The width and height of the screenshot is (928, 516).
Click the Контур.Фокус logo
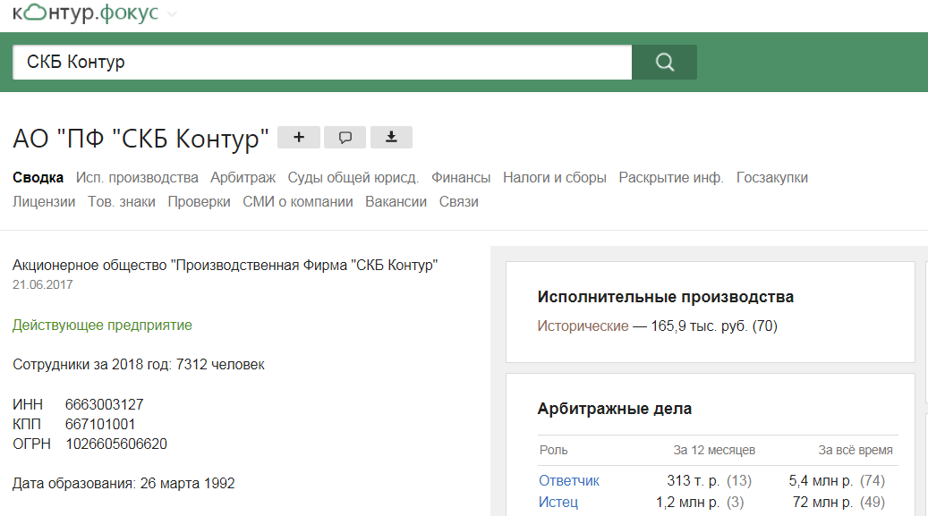click(x=86, y=13)
